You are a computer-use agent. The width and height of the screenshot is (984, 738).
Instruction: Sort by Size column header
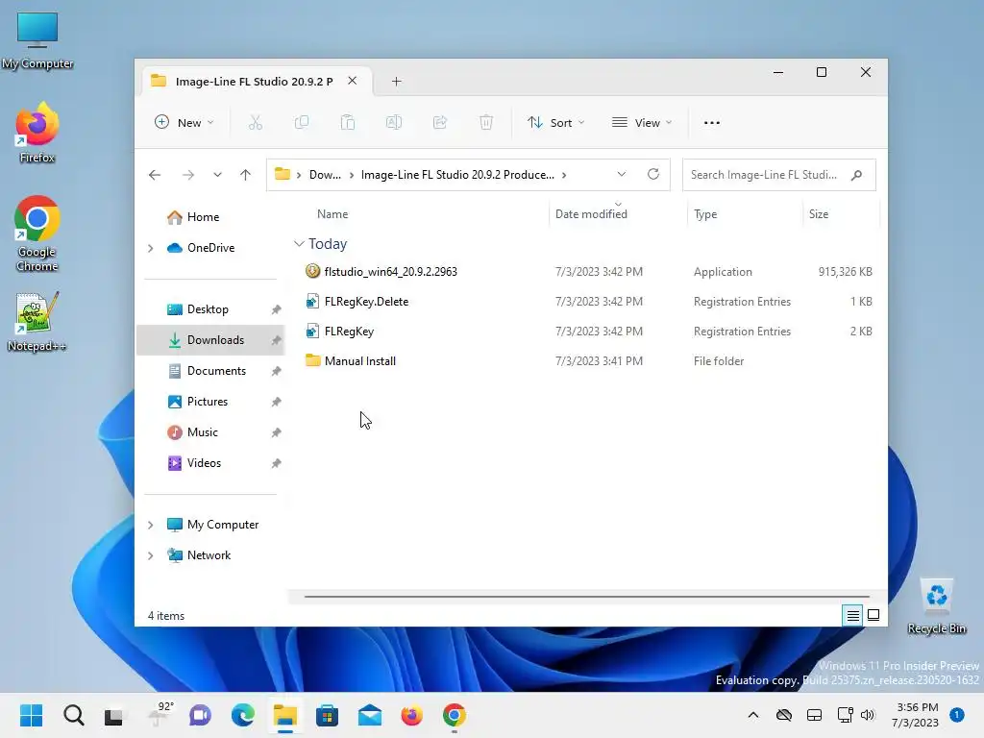pyautogui.click(x=841, y=214)
